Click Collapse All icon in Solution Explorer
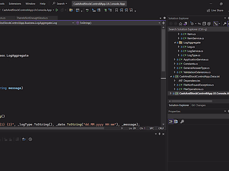Image resolution: width=229 pixels, height=171 pixels. click(204, 24)
